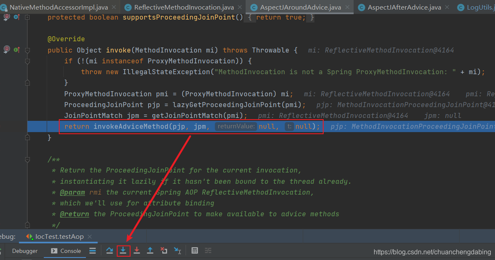Image resolution: width=495 pixels, height=260 pixels.
Task: Collapse the Javadoc comment block
Action: click(x=28, y=160)
